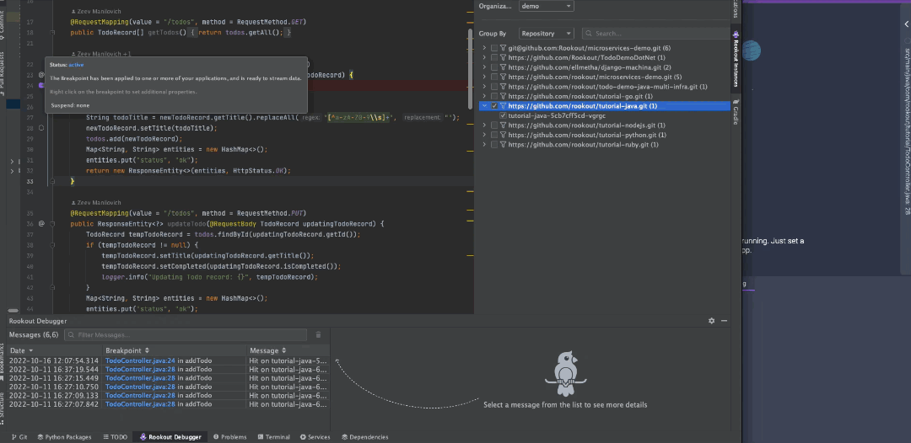The height and width of the screenshot is (443, 911).
Task: Open Rookout Debugger panel settings gear
Action: (x=712, y=321)
